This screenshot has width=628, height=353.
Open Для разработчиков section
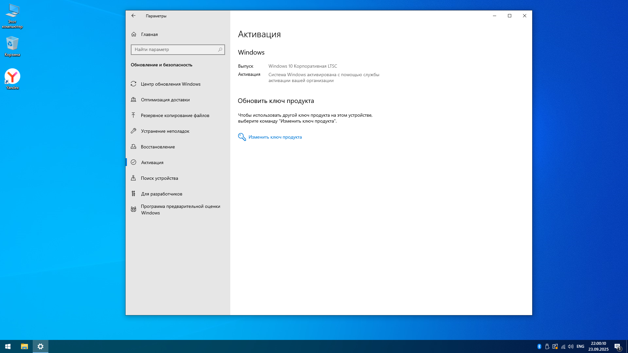click(x=178, y=194)
